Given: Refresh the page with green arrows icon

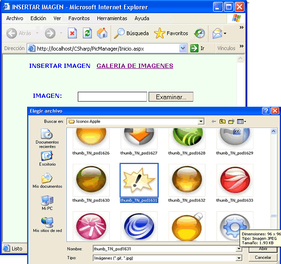Looking at the screenshot, I should click(x=87, y=33).
